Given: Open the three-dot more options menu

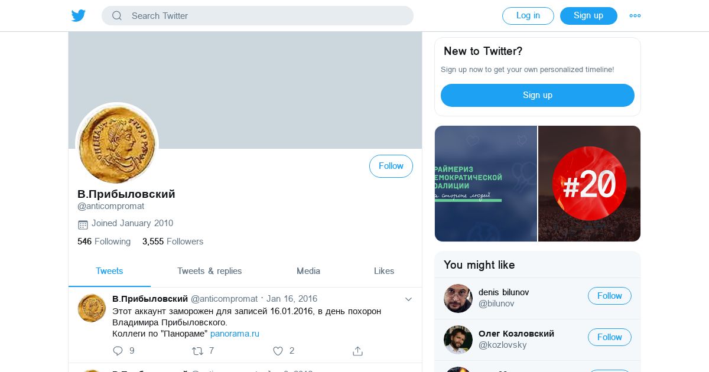Looking at the screenshot, I should [x=635, y=16].
